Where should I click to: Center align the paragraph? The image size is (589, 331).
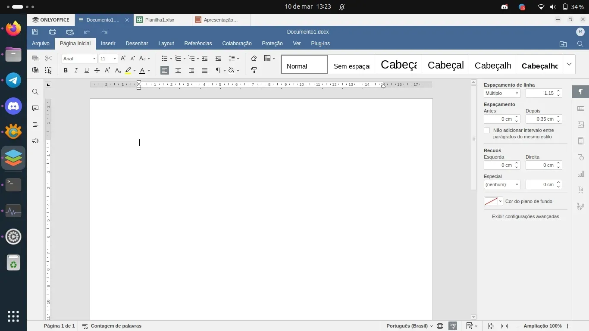(178, 71)
